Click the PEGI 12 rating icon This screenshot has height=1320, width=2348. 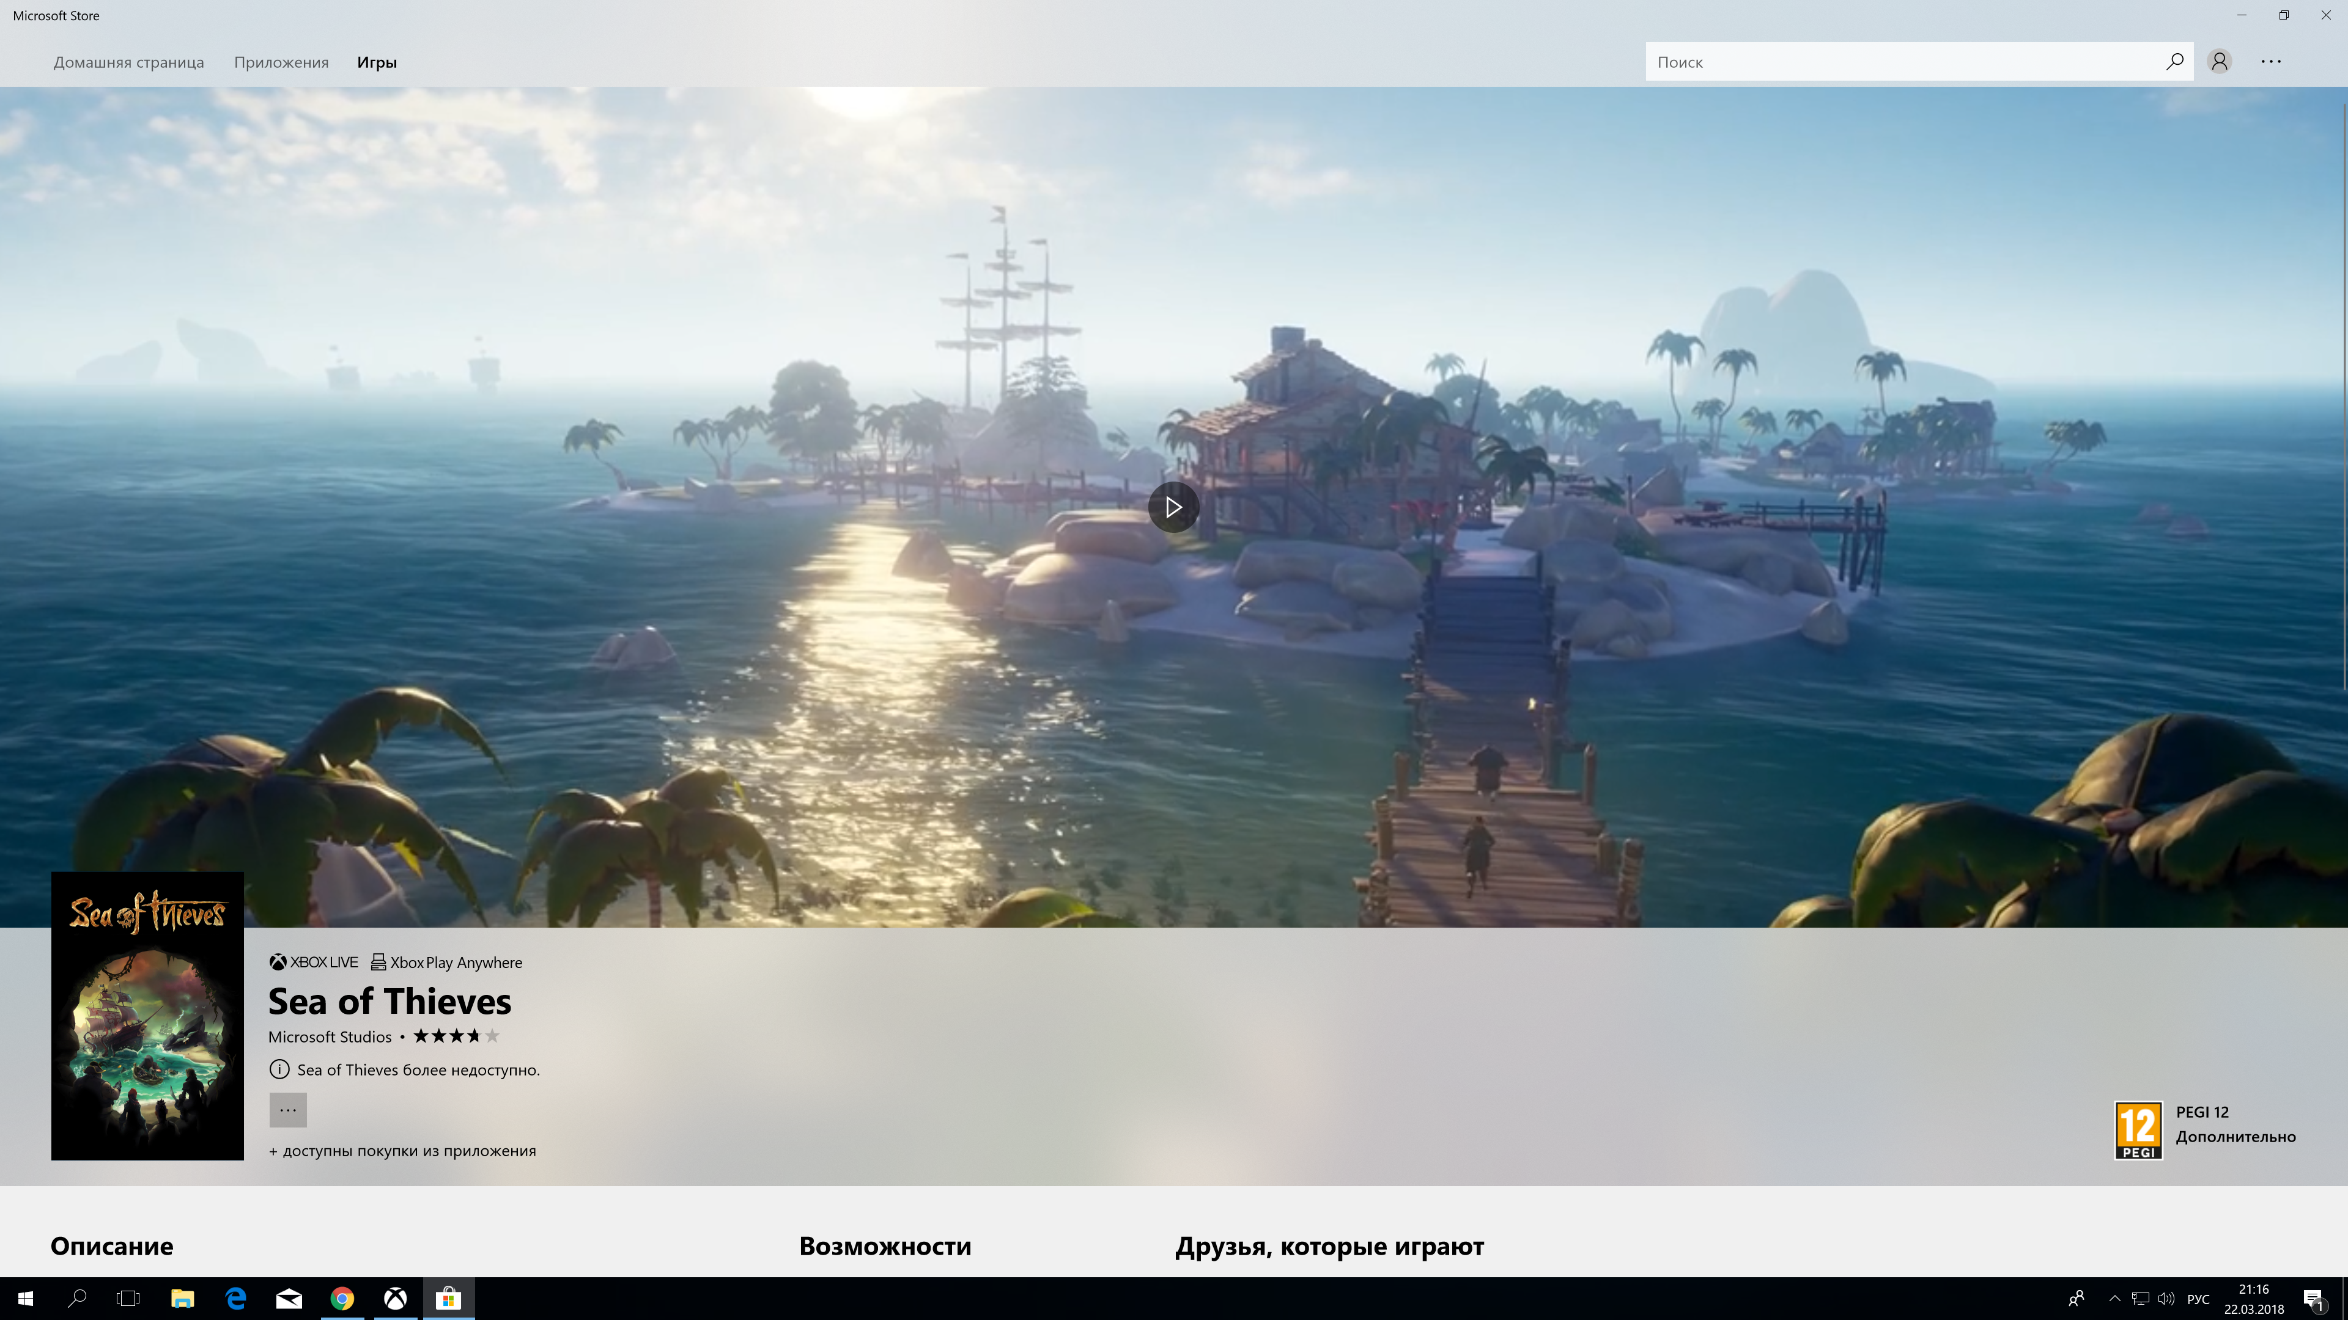pos(2138,1131)
